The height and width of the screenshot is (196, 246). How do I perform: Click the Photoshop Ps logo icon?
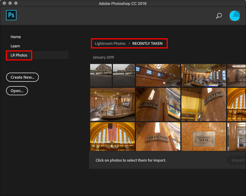click(x=11, y=15)
